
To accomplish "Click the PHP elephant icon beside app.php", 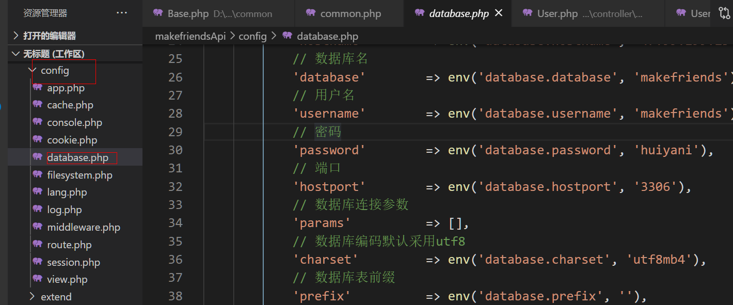I will point(38,88).
